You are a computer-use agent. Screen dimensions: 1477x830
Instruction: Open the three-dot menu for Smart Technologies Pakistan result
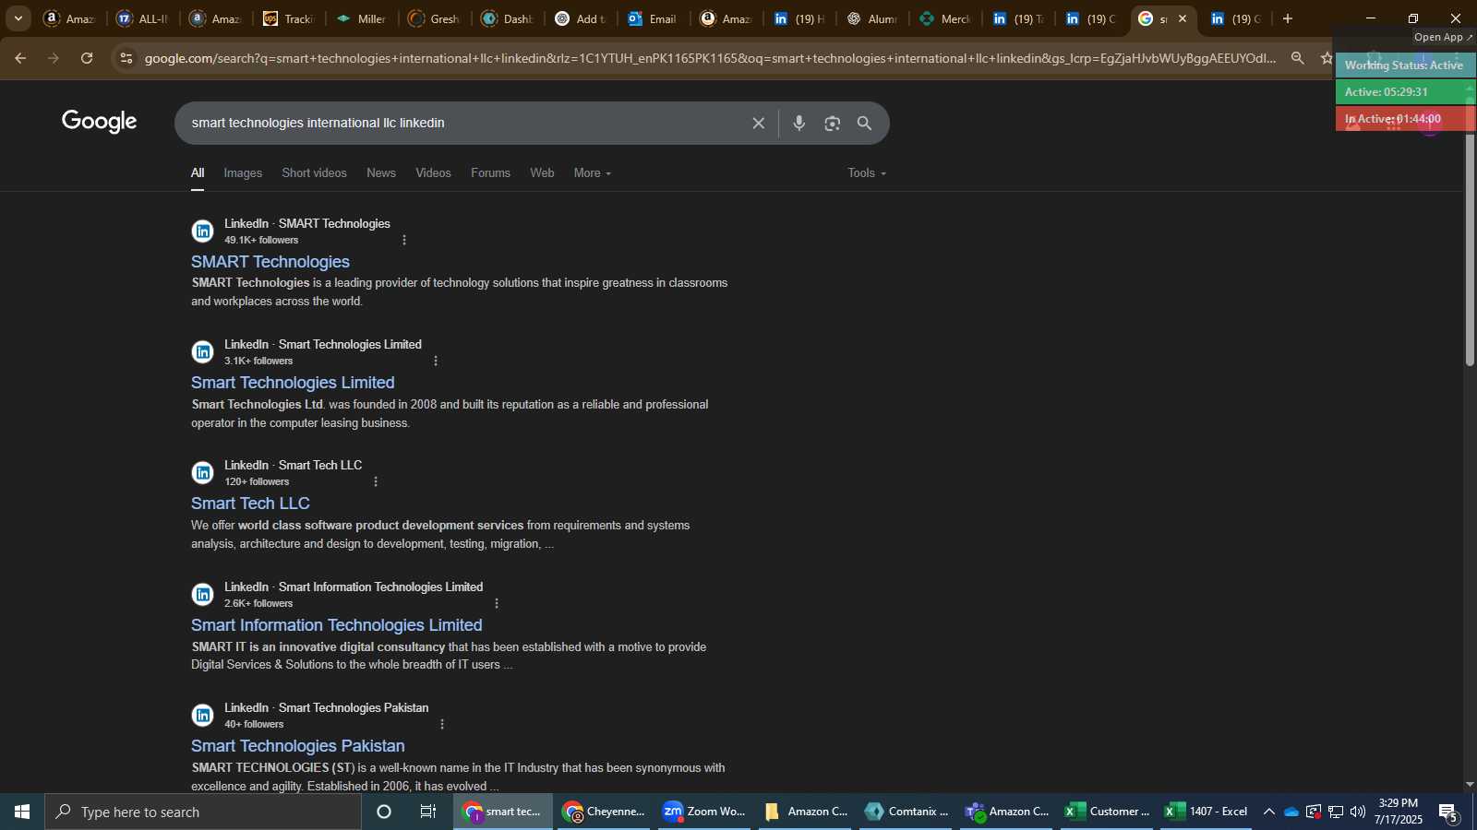442,725
